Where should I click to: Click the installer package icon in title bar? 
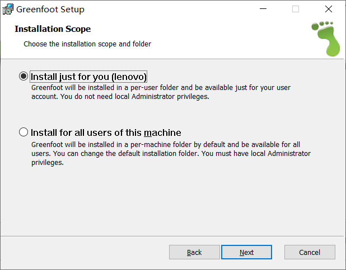pos(8,10)
